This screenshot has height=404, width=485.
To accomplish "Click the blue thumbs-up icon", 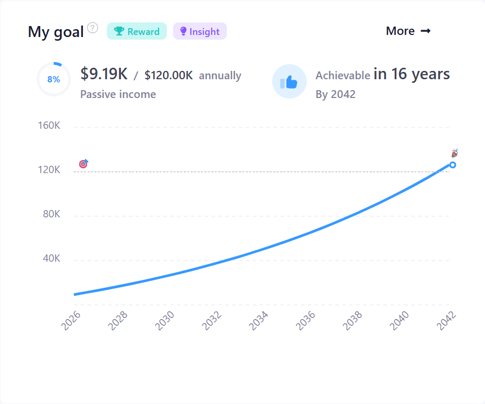I will [x=289, y=81].
